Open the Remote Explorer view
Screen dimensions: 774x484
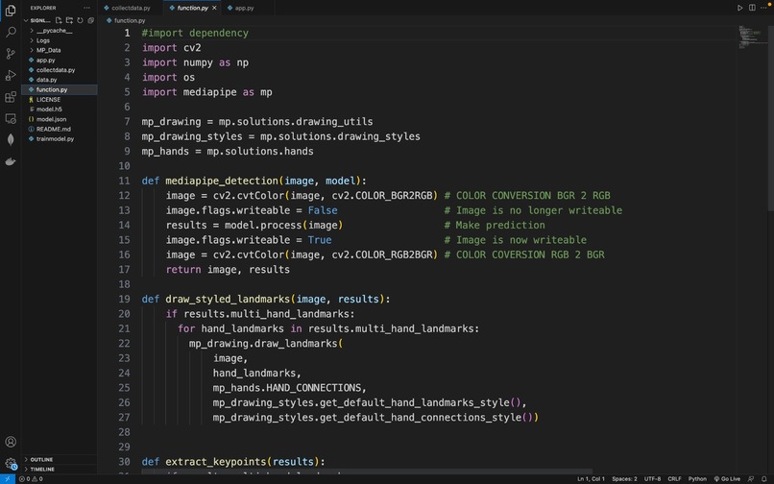pyautogui.click(x=11, y=118)
